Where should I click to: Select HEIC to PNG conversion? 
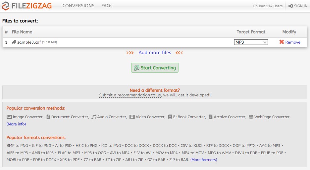86,146
